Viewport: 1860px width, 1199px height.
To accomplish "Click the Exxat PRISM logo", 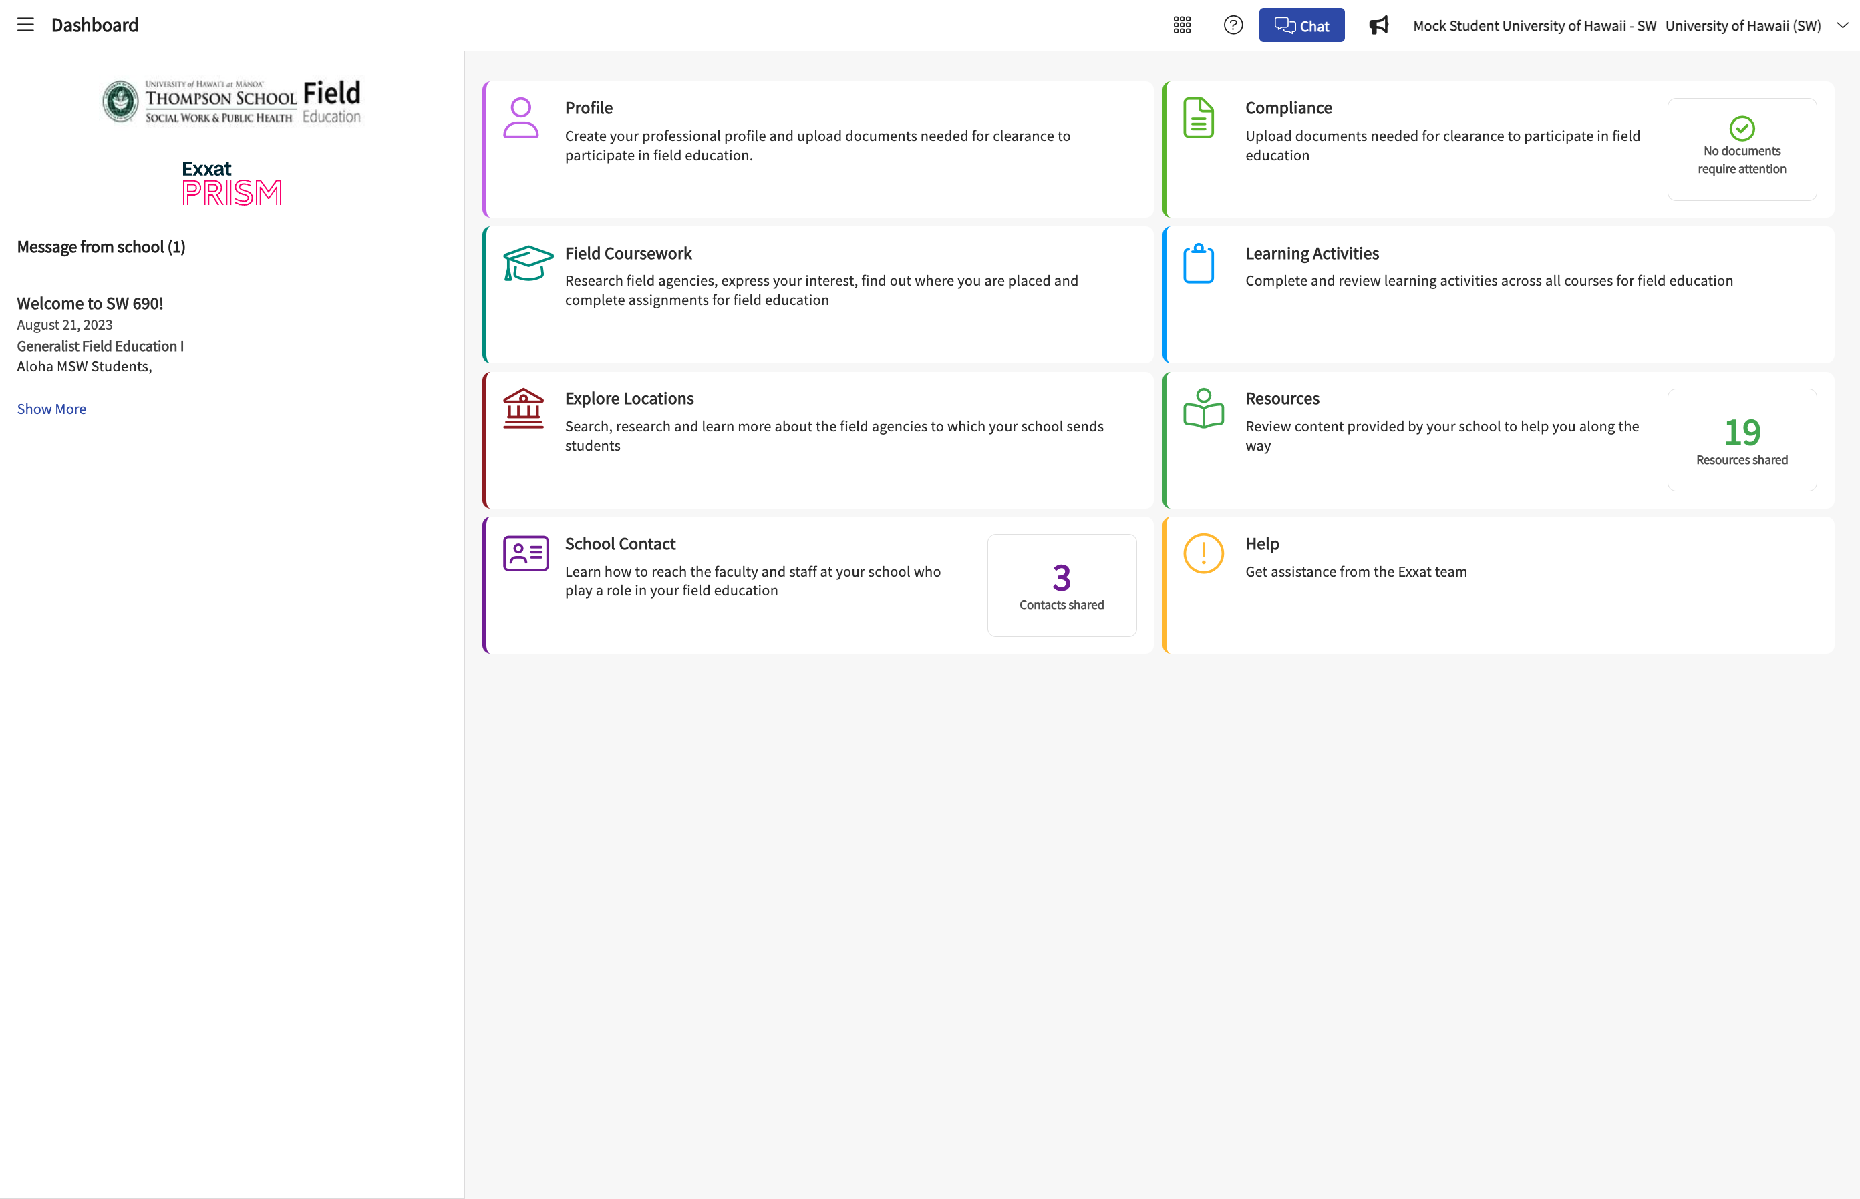I will point(231,183).
